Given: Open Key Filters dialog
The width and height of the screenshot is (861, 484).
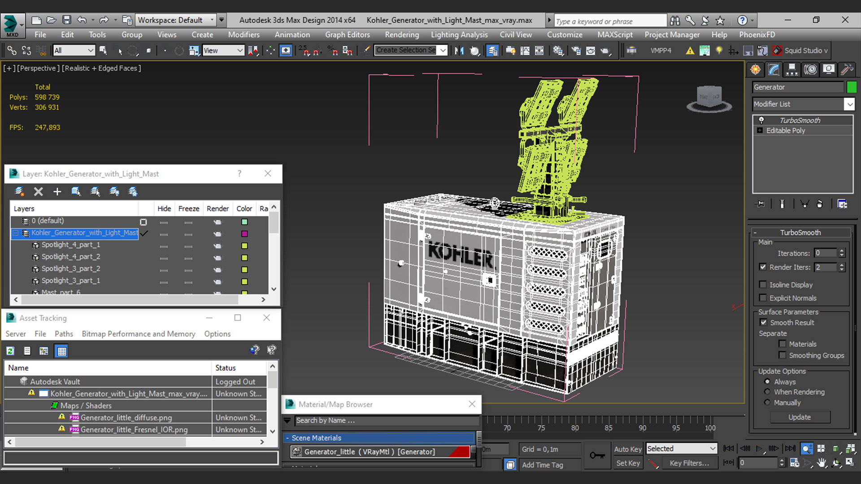Looking at the screenshot, I should coord(689,463).
